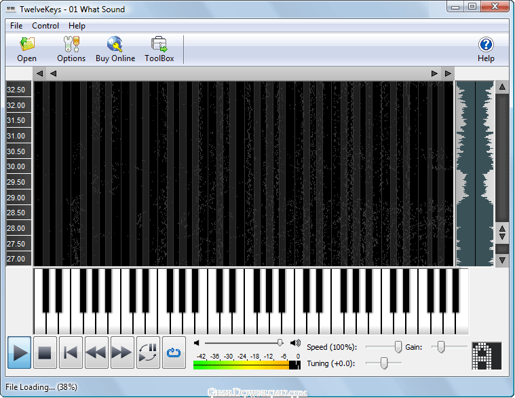
Task: Open the Help menu
Action: pos(77,26)
